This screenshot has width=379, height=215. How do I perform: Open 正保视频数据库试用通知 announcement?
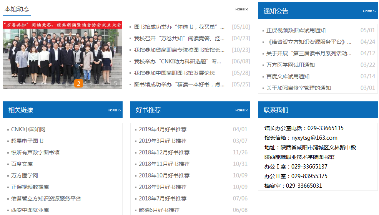(296, 30)
